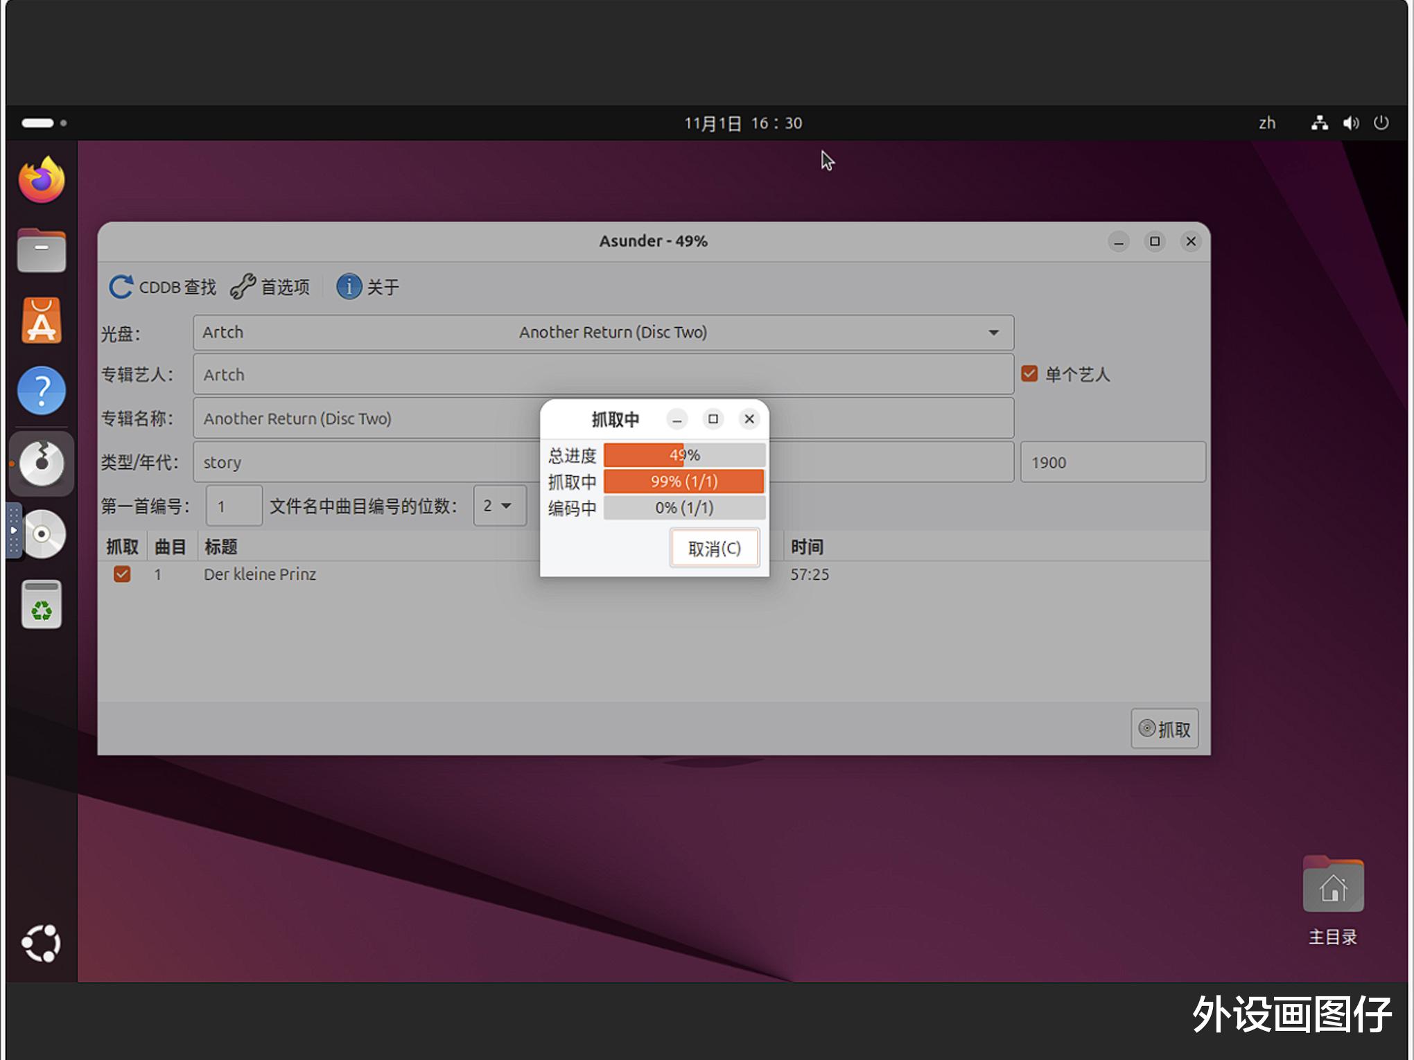Viewport: 1414px width, 1060px height.
Task: Open the Files manager from dock
Action: pyautogui.click(x=42, y=251)
